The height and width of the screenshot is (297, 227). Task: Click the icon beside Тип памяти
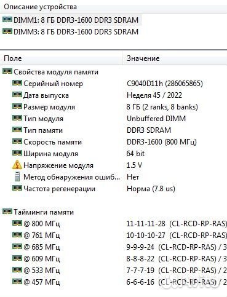pyautogui.click(x=17, y=130)
